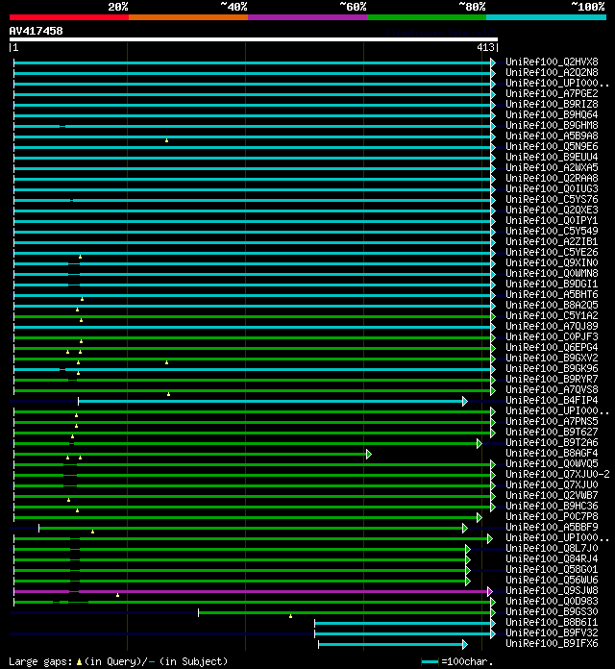Select the UniRef100_Q6EPG4 label
This screenshot has height=669, width=615.
coord(552,347)
